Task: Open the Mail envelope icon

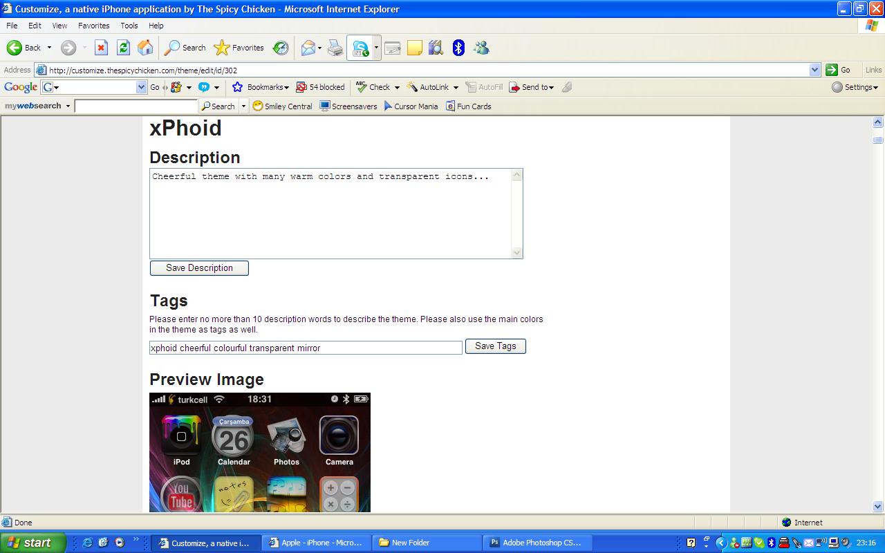Action: pyautogui.click(x=308, y=48)
